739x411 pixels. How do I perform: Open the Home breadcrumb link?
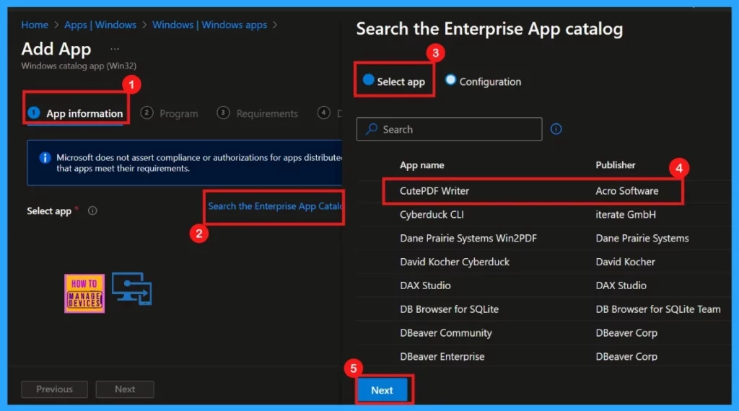pyautogui.click(x=35, y=25)
